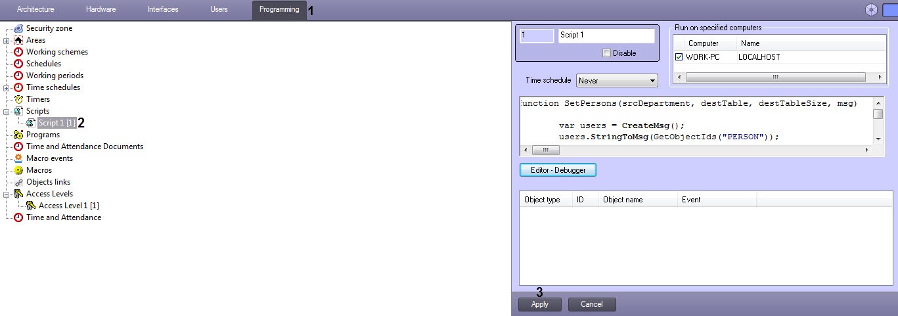898x316 pixels.
Task: Click the Object name column header
Action: click(638, 200)
